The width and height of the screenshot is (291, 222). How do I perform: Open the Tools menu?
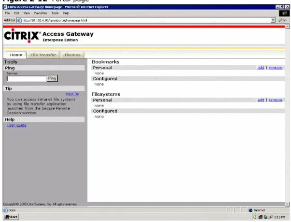(x=55, y=13)
